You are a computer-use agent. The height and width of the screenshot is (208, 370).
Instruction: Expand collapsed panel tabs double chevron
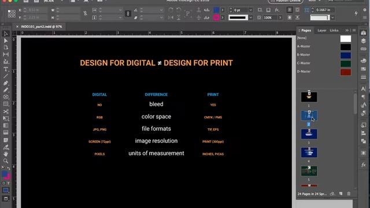(x=347, y=31)
